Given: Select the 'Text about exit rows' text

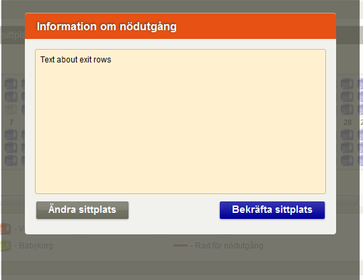Looking at the screenshot, I should point(76,60).
